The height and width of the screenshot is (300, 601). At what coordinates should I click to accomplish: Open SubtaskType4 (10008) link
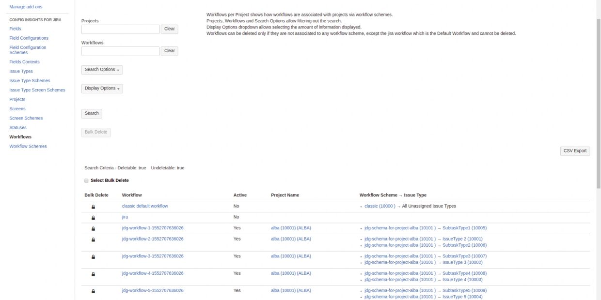coord(464,273)
